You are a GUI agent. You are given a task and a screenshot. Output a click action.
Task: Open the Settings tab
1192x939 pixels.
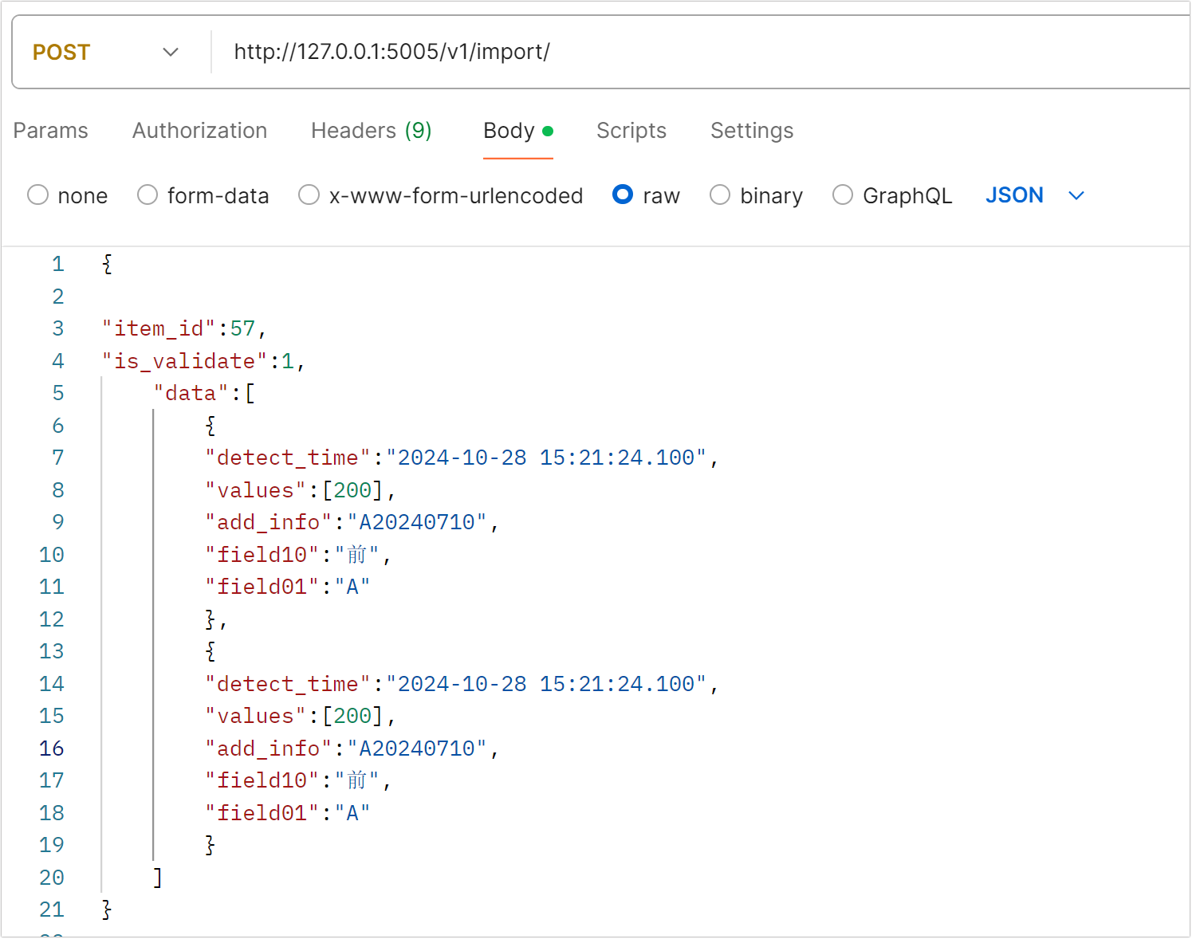tap(752, 131)
